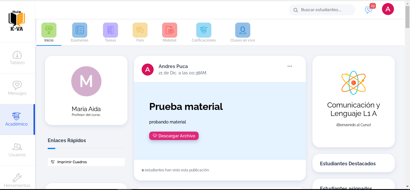Open notifications with 29 unread badge
The image size is (410, 190).
[368, 10]
